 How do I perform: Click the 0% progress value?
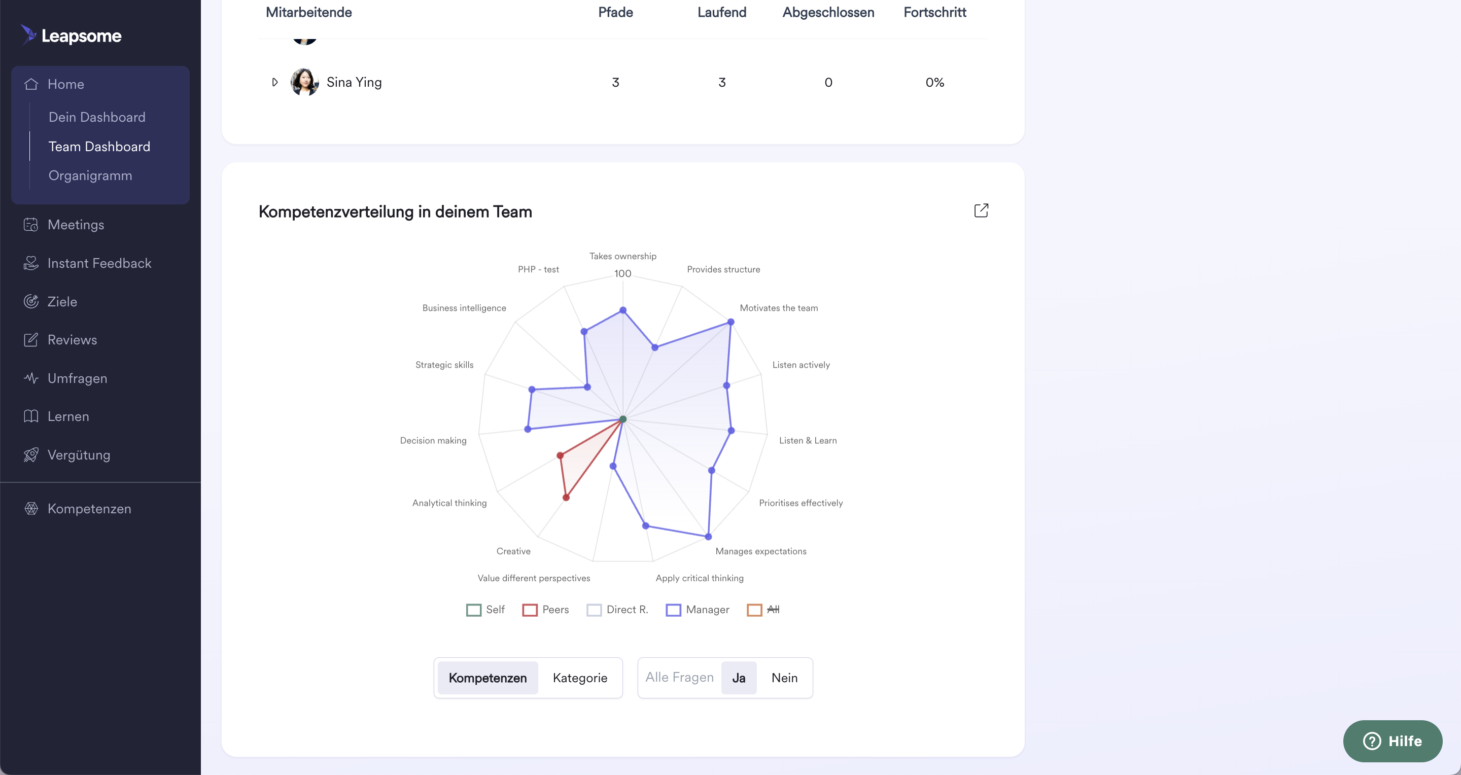(x=934, y=82)
